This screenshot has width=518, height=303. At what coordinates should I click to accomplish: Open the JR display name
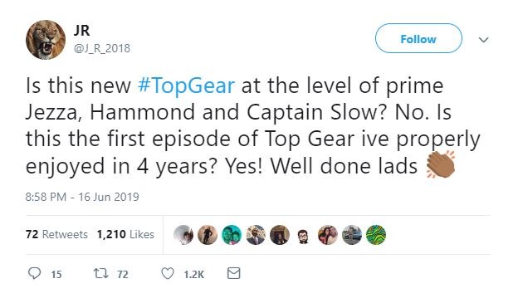coord(81,31)
